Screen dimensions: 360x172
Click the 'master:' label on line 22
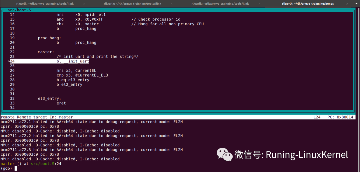pyautogui.click(x=46, y=52)
